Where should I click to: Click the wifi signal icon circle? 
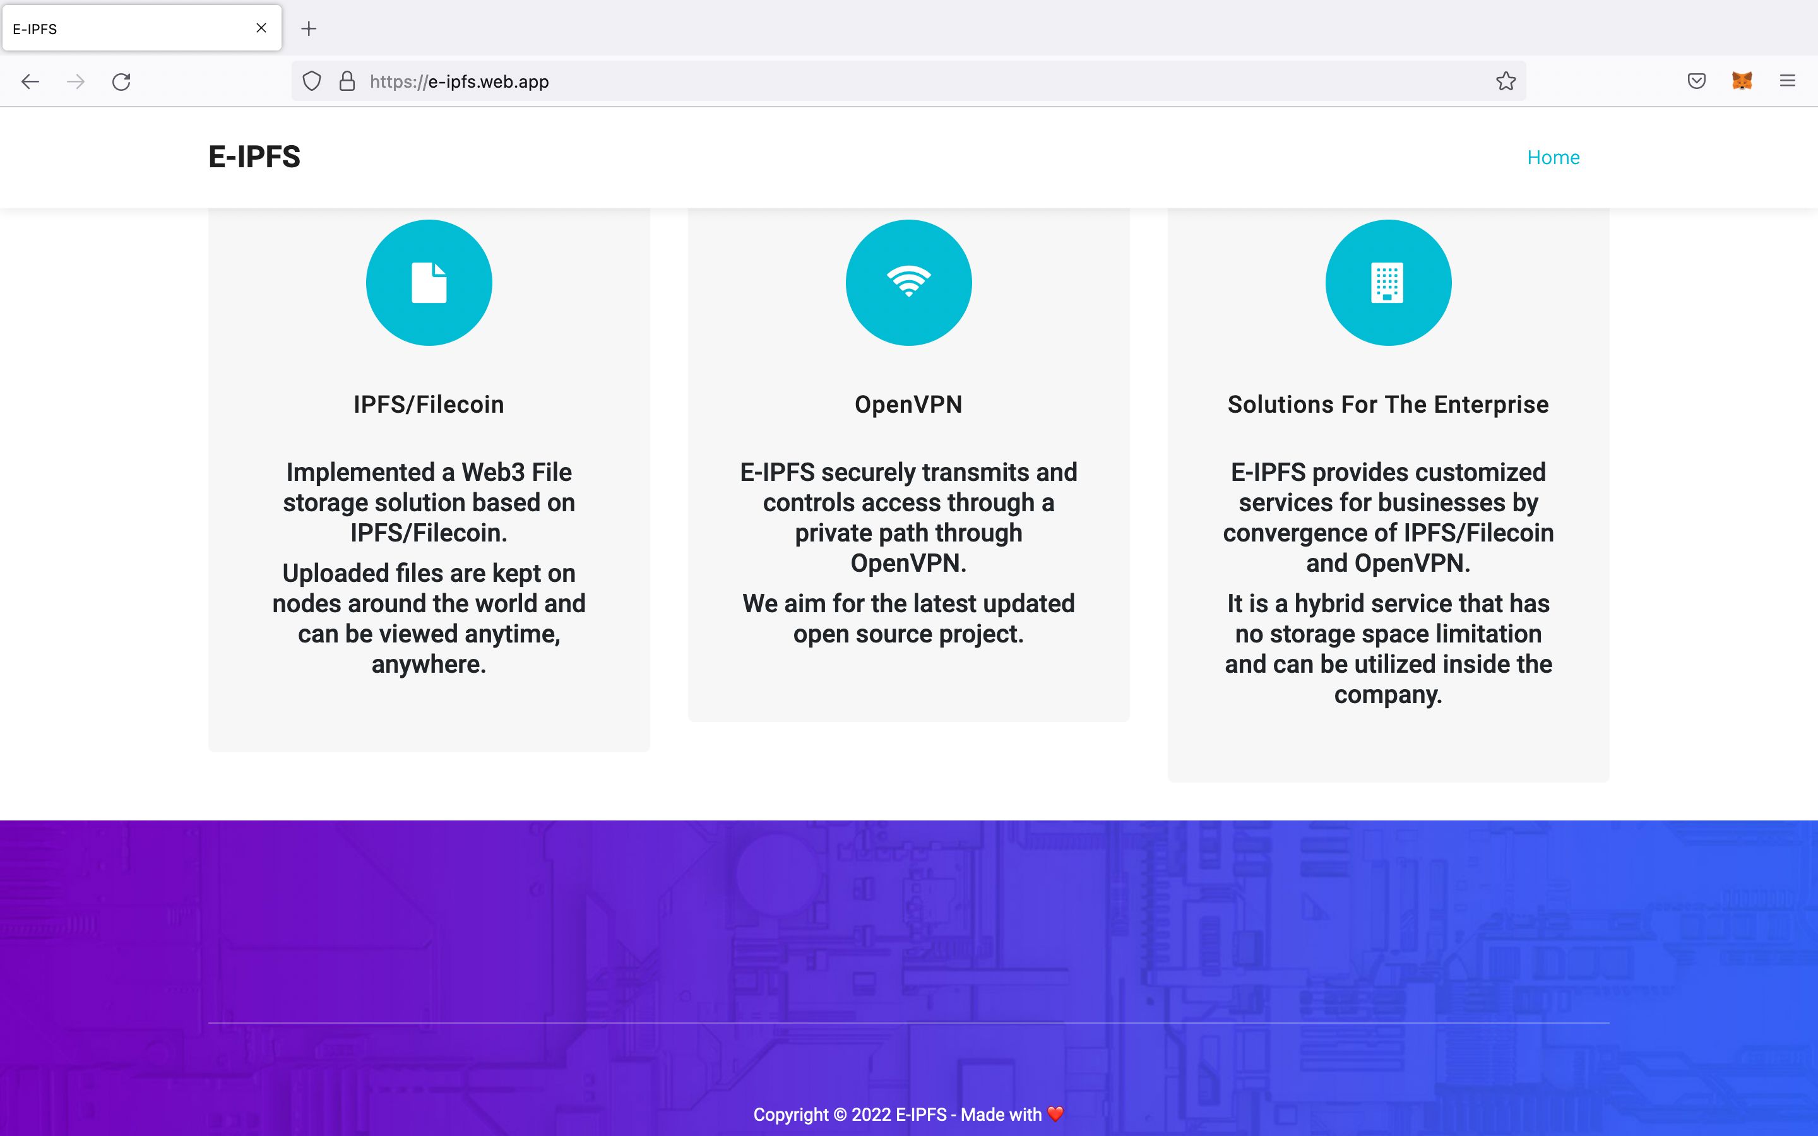tap(909, 283)
